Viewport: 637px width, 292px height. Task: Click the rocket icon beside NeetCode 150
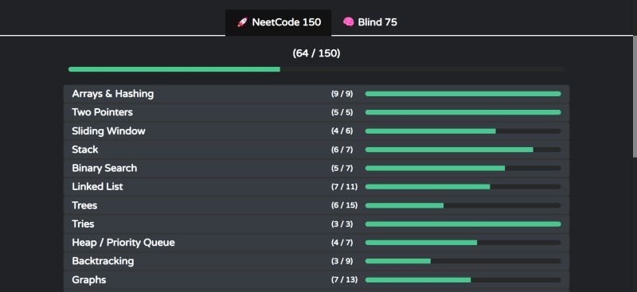coord(242,22)
